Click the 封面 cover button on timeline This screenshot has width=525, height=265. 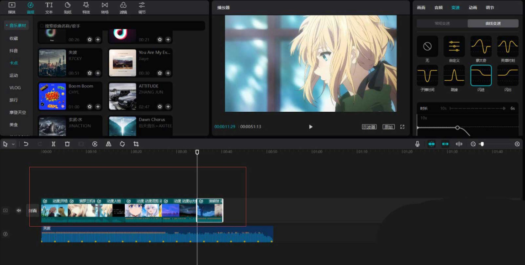(x=32, y=210)
